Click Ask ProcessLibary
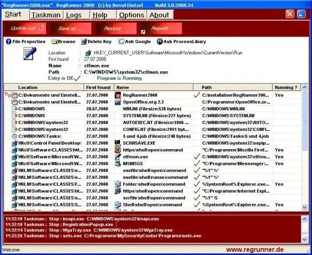312x255 pixels. click(x=181, y=42)
